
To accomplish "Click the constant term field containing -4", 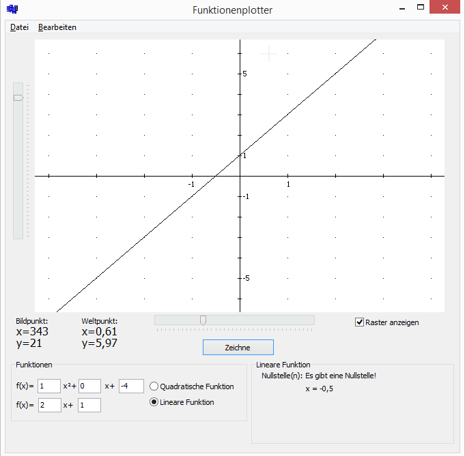I will pyautogui.click(x=130, y=386).
